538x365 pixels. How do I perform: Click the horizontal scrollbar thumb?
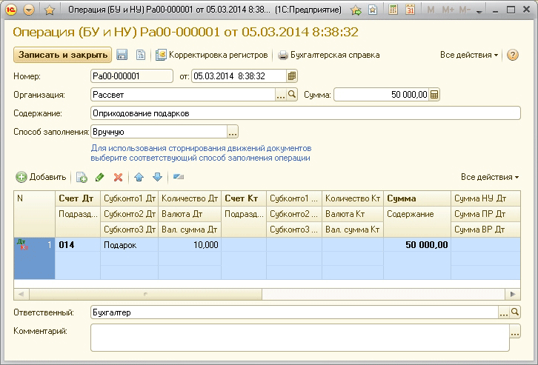click(x=145, y=294)
